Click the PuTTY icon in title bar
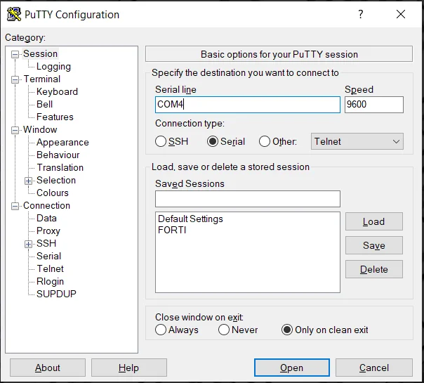The image size is (424, 383). tap(14, 14)
